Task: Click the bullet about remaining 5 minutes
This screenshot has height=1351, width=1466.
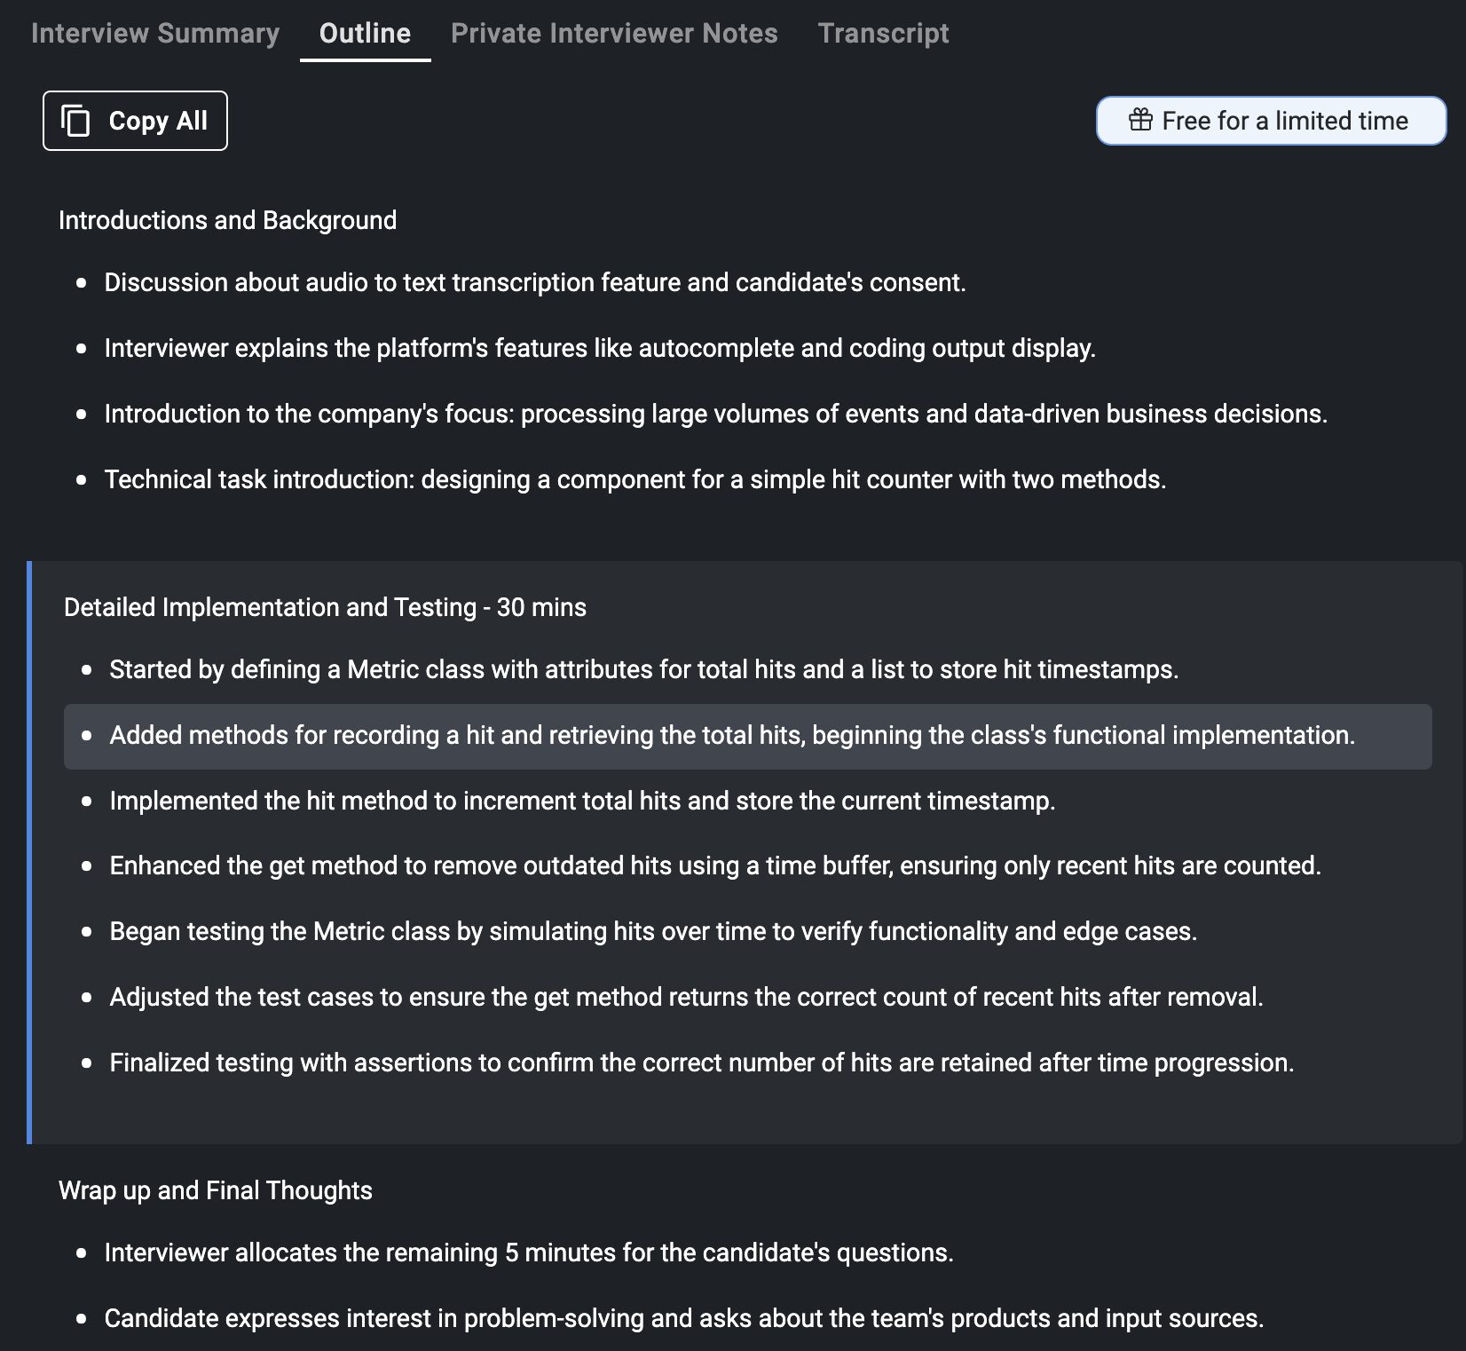Action: (528, 1252)
